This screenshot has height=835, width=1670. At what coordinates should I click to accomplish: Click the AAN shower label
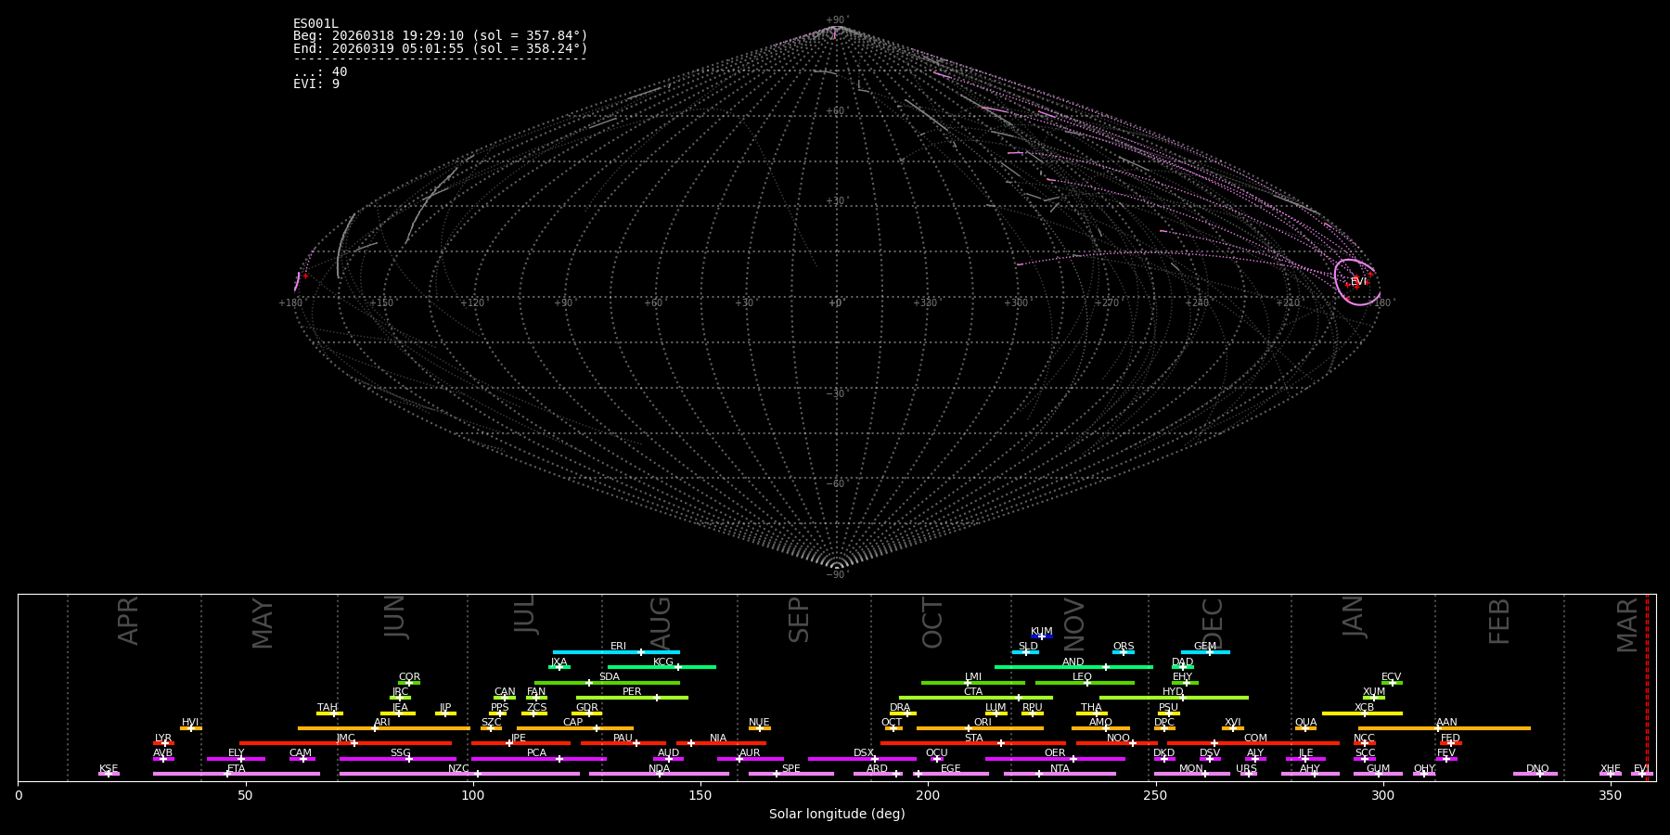1446,722
